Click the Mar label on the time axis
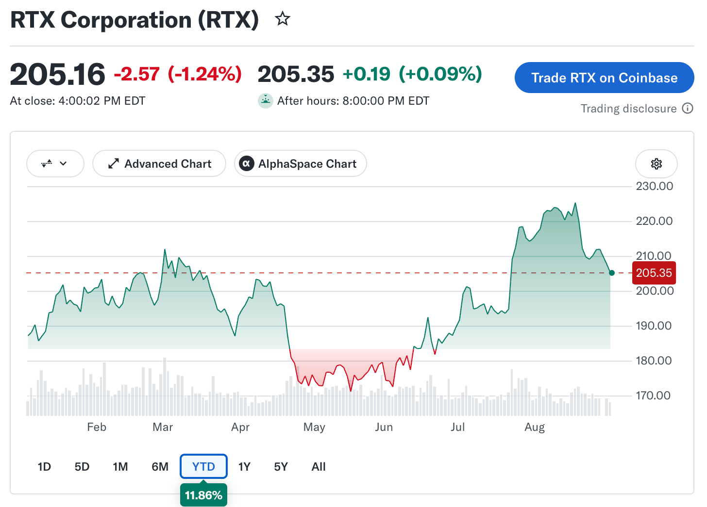 click(x=163, y=427)
